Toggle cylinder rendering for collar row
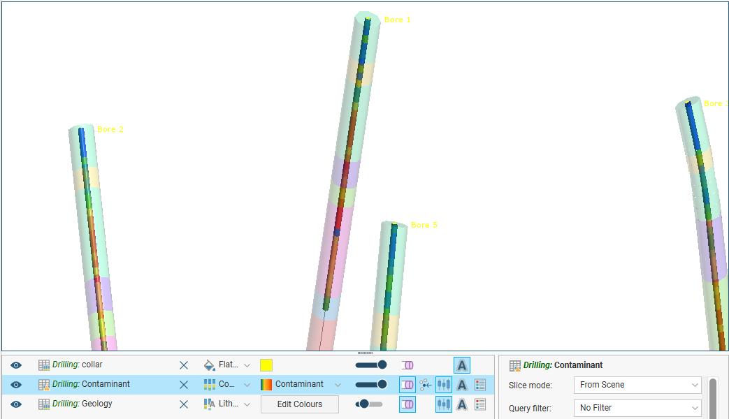The height and width of the screenshot is (419, 729). tap(407, 365)
